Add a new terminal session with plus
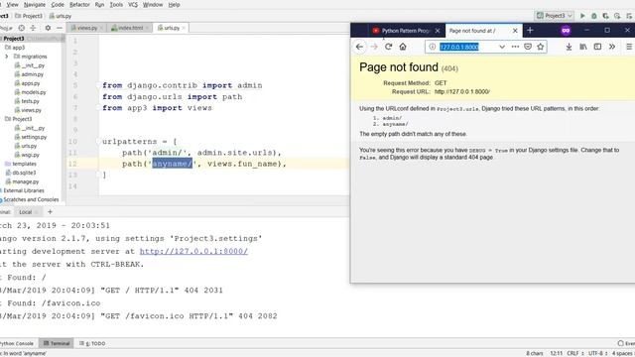The height and width of the screenshot is (357, 635). point(50,211)
